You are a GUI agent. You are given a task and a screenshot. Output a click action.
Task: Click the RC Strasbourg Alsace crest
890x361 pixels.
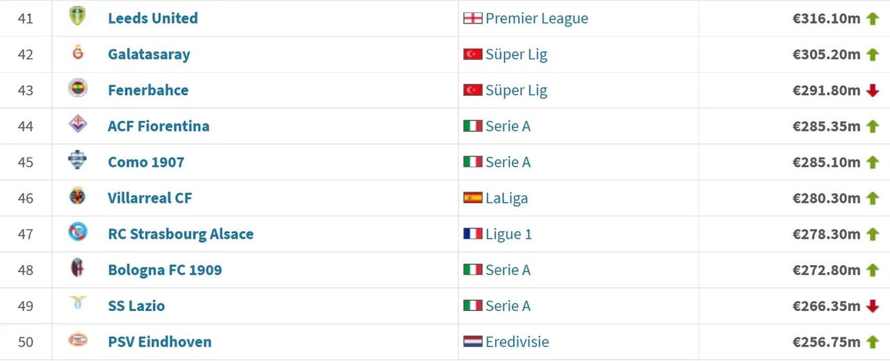tap(77, 233)
